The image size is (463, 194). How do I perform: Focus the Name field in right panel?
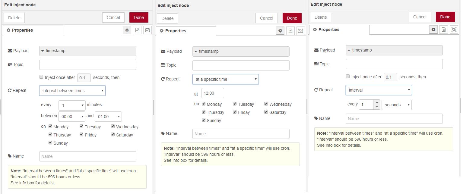[394, 119]
